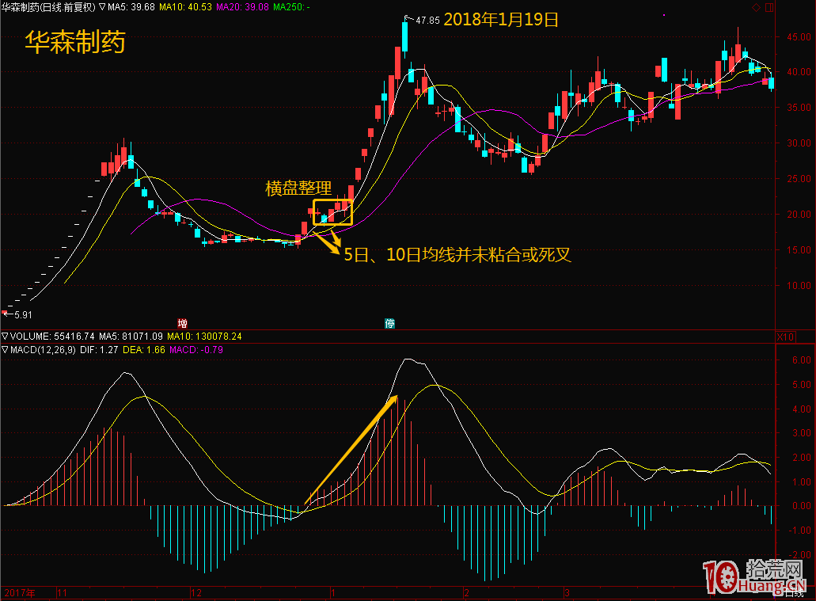Image resolution: width=816 pixels, height=601 pixels.
Task: Click the chart title 华森制药(日线,前复权)
Action: pos(48,7)
